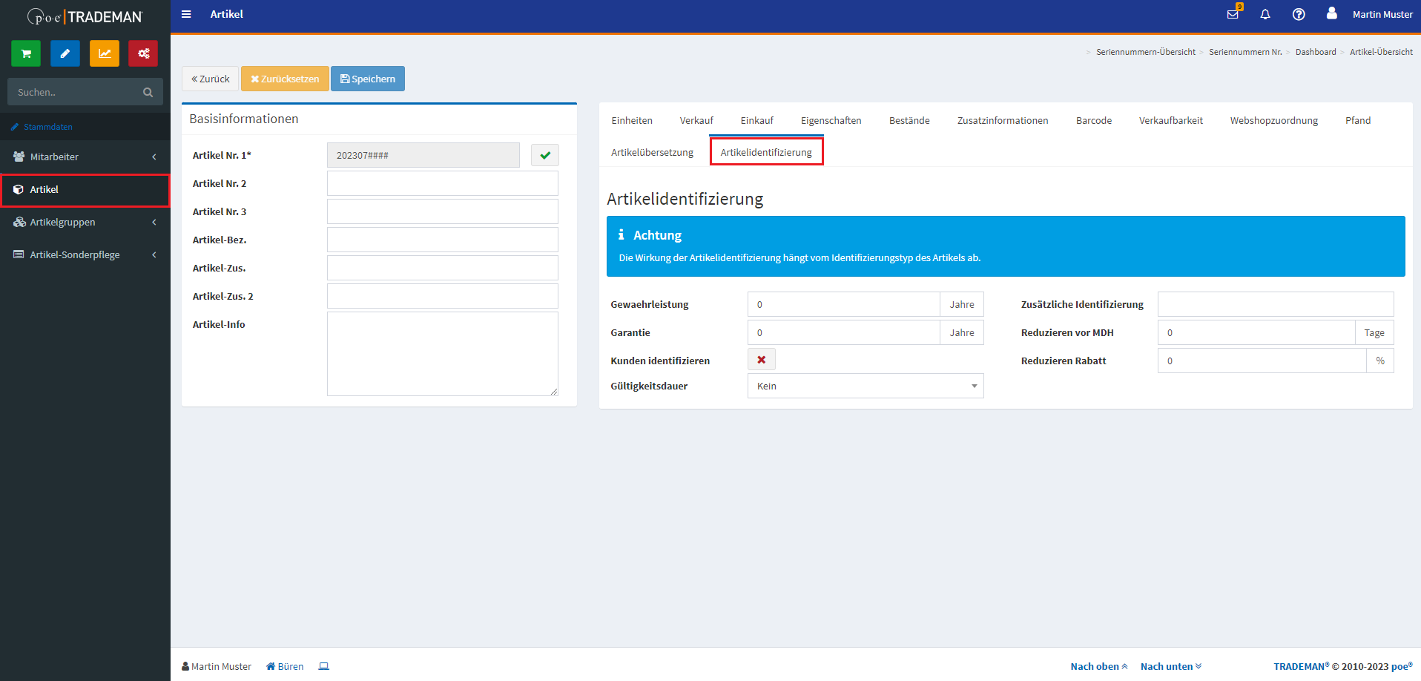
Task: Open the orange chart statistics icon
Action: [x=105, y=53]
